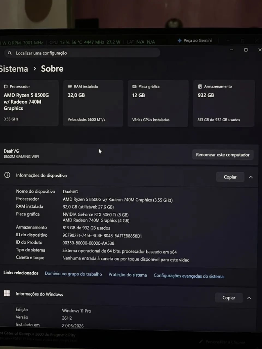
Task: Click the Nome do dispositivo label
Action: pyautogui.click(x=35, y=191)
